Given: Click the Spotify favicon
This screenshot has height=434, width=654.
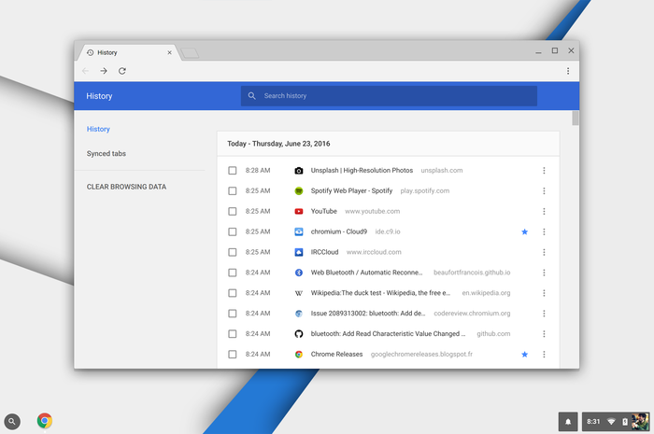Looking at the screenshot, I should click(x=299, y=190).
